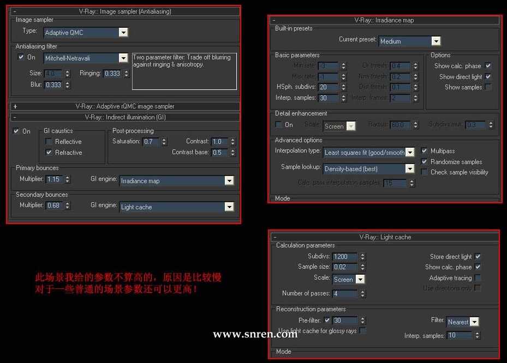507x363 pixels.
Task: Open the Interpolation type dropdown
Action: coord(410,152)
